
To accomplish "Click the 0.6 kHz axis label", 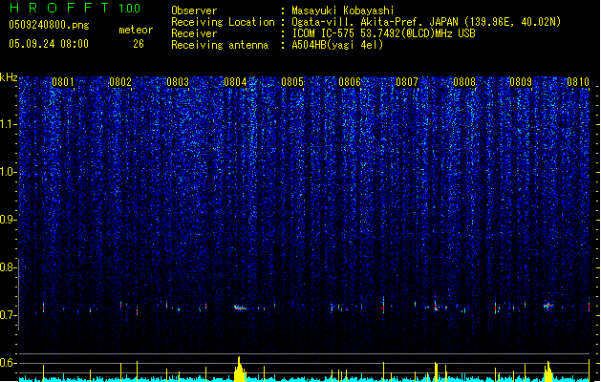I will [x=8, y=363].
